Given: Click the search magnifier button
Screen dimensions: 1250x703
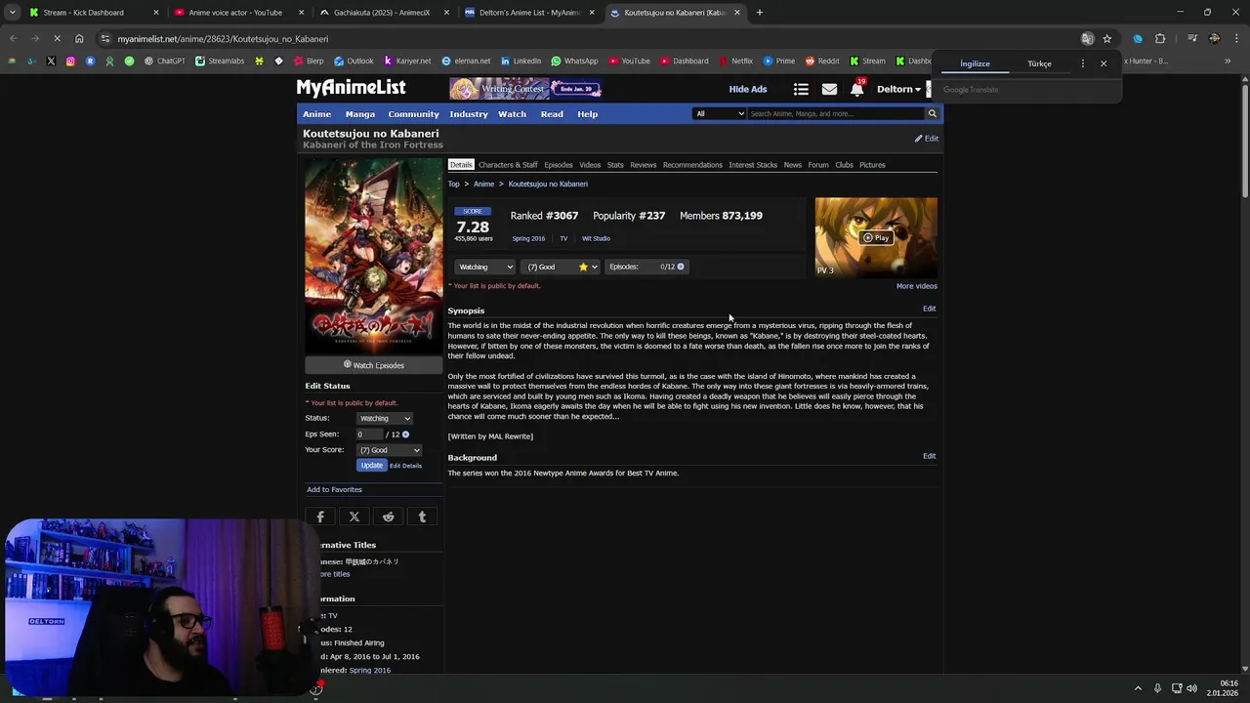Looking at the screenshot, I should (932, 113).
